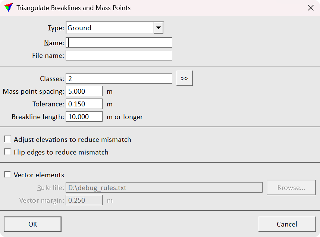Toggle the Vector elements checkbox
This screenshot has width=320, height=237.
pos(7,175)
